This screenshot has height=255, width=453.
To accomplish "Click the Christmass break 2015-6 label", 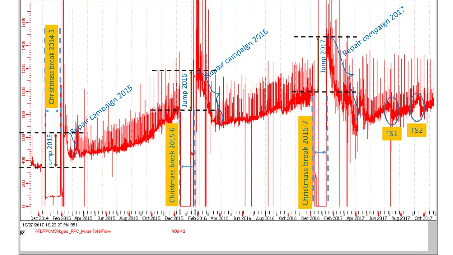I will coord(173,164).
